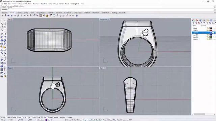Open red color swatch of Layer 01
216x121 pixels.
coord(211,30)
